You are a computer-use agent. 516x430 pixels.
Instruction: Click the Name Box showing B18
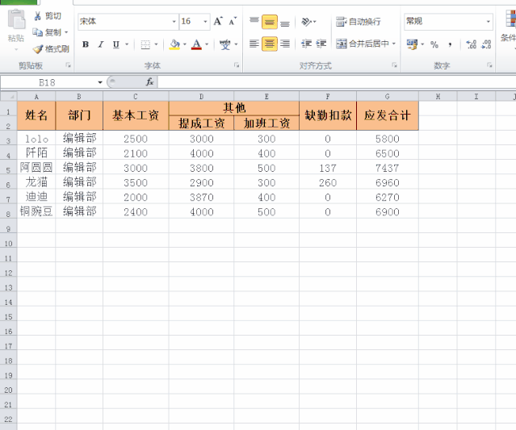(x=47, y=82)
